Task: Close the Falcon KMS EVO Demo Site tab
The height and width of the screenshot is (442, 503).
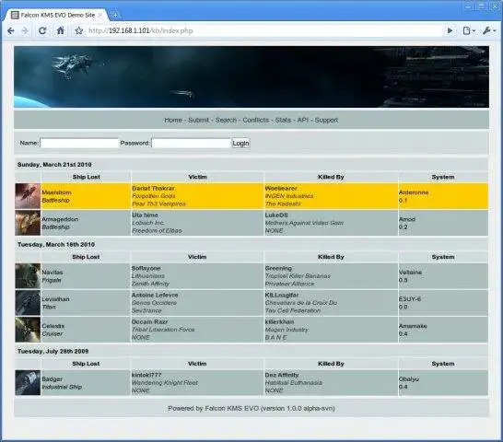Action: [x=100, y=15]
